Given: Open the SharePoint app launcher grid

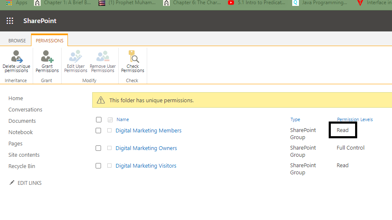Looking at the screenshot, I should [10, 21].
